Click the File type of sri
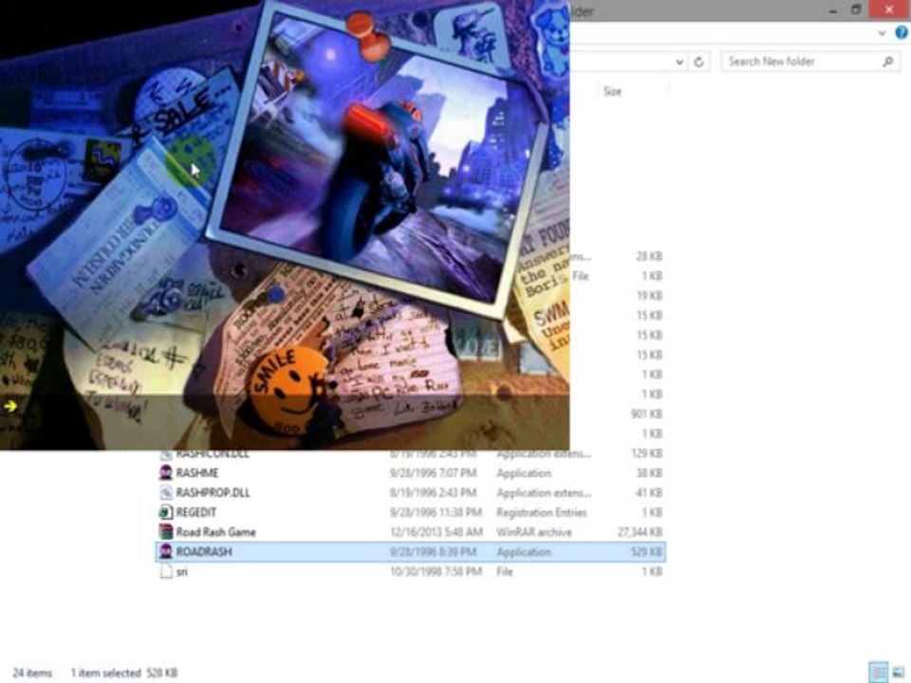This screenshot has width=911, height=683. (x=504, y=572)
